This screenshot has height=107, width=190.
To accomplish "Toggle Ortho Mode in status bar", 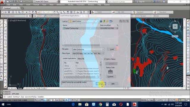I will [x=45, y=100].
